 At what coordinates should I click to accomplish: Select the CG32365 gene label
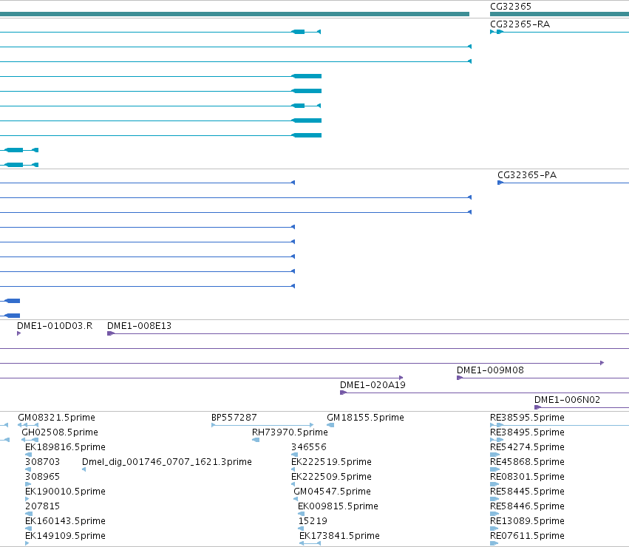(x=510, y=7)
